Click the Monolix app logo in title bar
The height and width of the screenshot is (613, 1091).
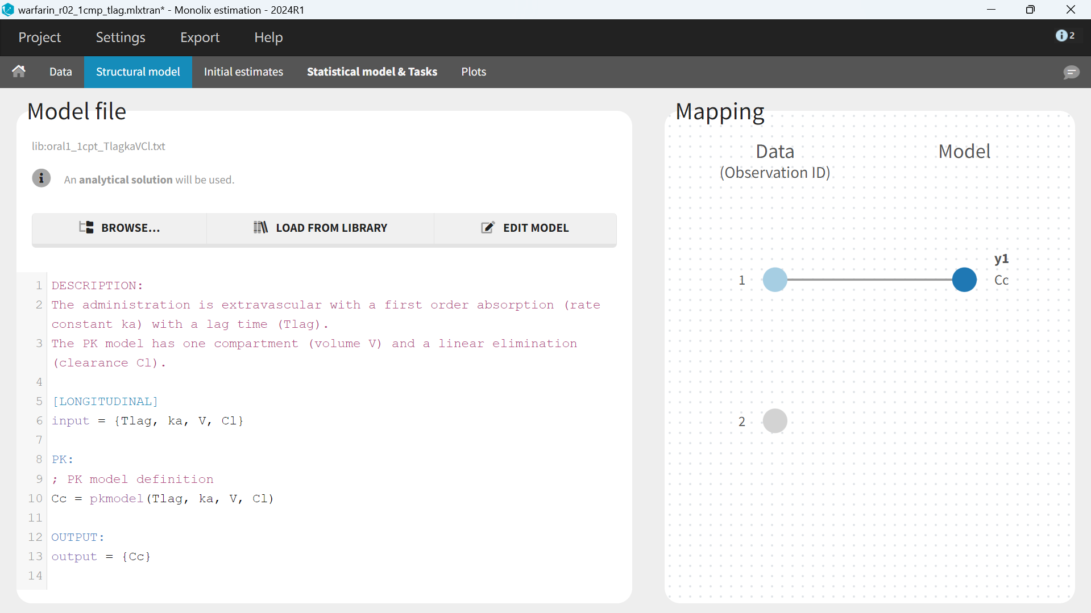pos(8,10)
